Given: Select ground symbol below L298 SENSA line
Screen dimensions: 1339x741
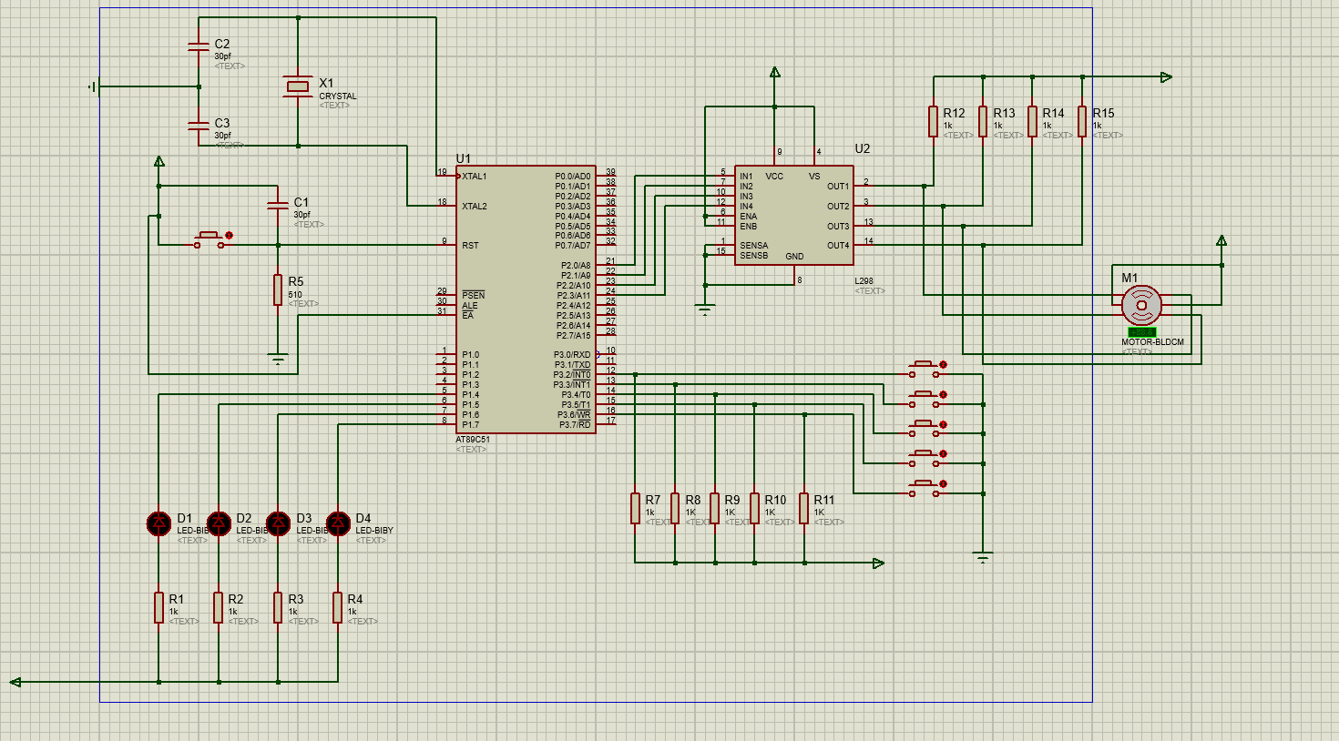Looking at the screenshot, I should pyautogui.click(x=705, y=310).
